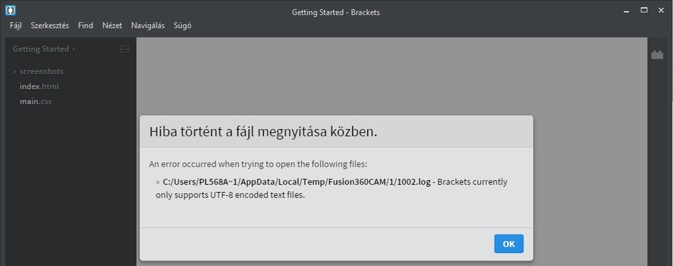The width and height of the screenshot is (673, 266).
Task: Click the 1002.log file path text
Action: click(x=296, y=182)
